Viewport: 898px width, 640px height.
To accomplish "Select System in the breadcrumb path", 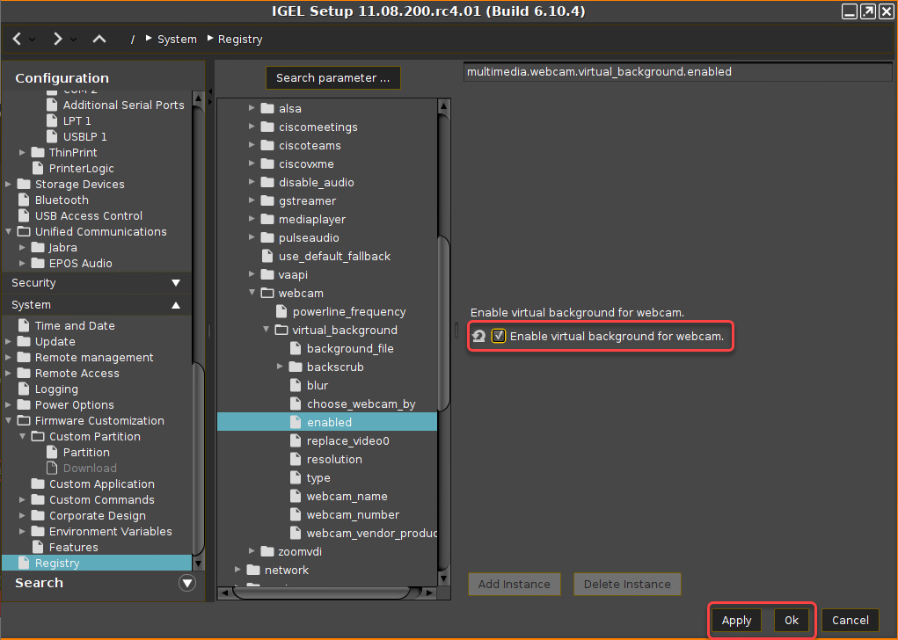I will point(177,40).
